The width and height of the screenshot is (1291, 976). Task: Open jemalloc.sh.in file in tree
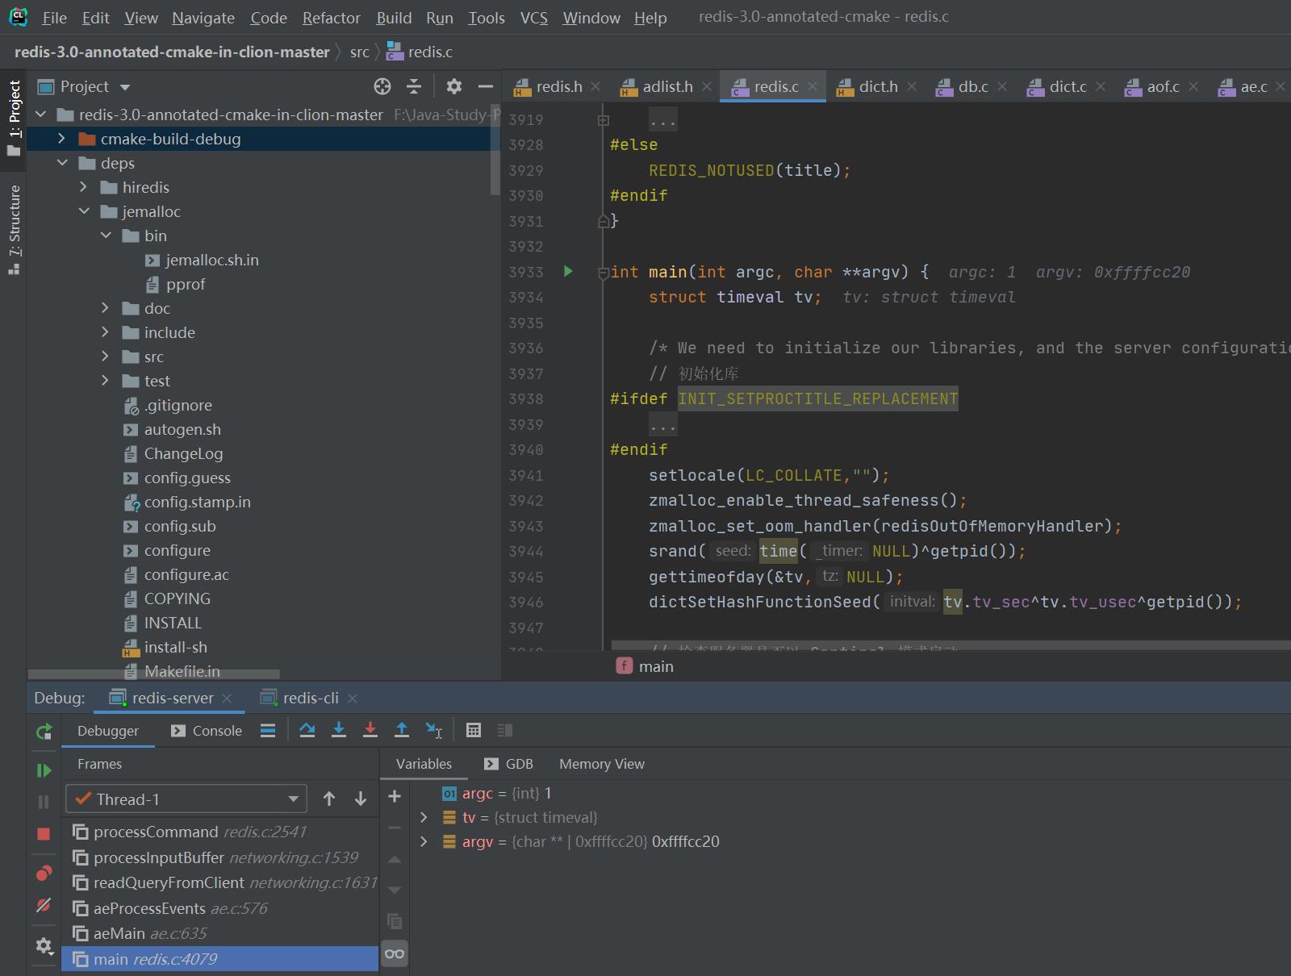coord(211,260)
